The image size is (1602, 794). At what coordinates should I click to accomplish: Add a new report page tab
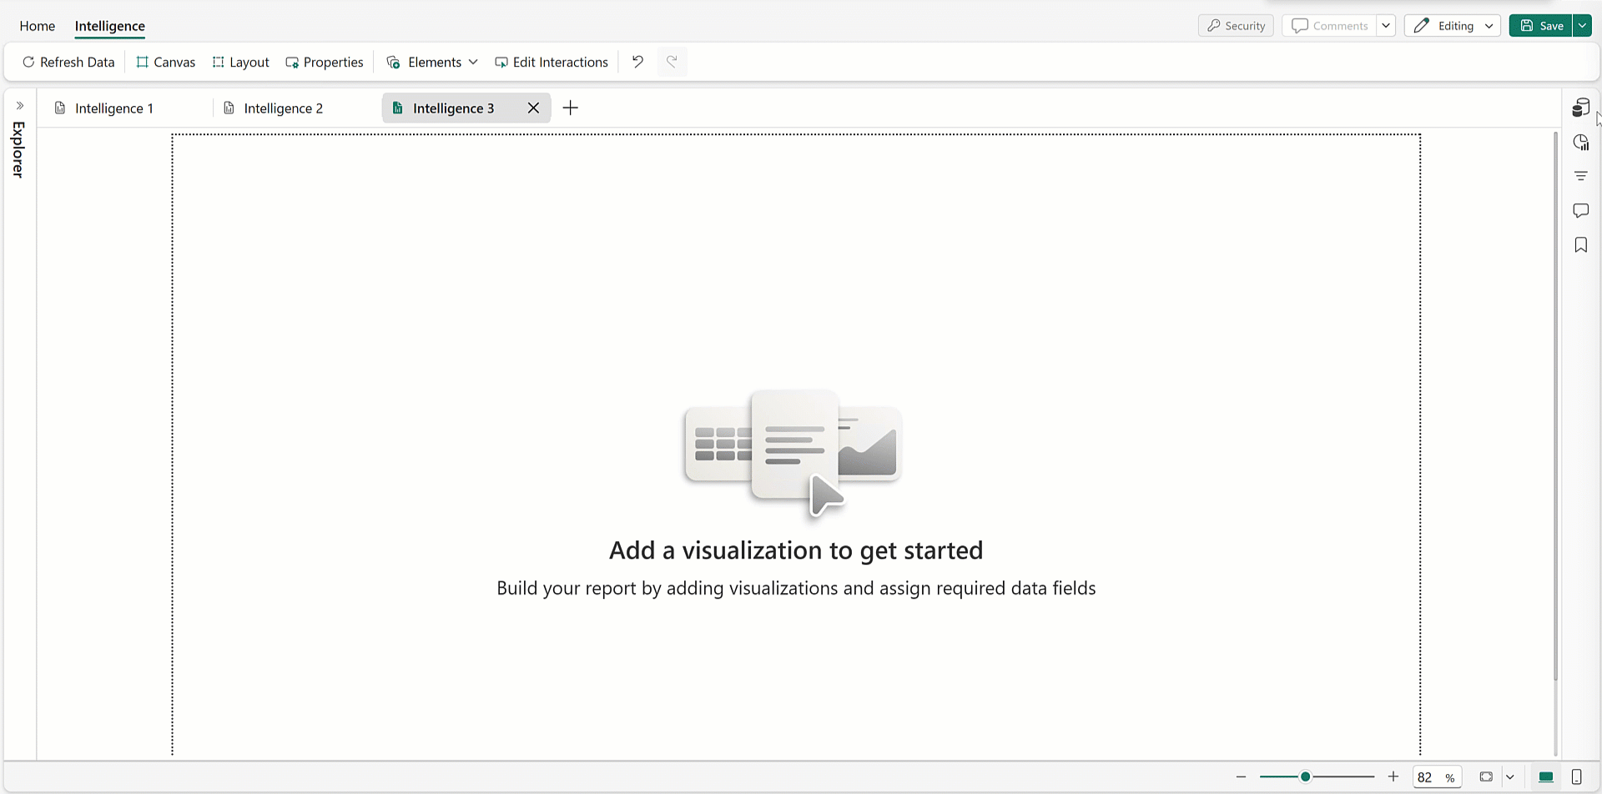(x=571, y=108)
